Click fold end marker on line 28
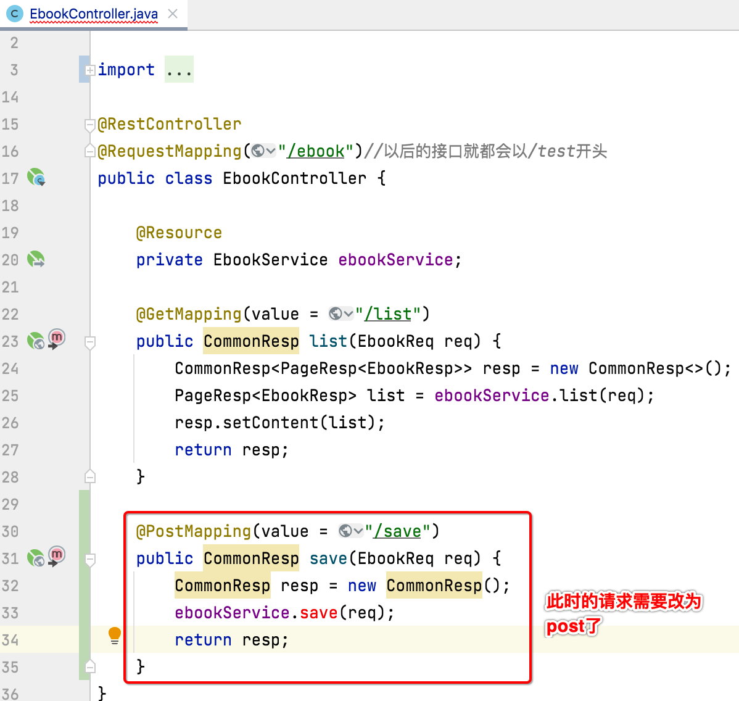 pyautogui.click(x=90, y=476)
